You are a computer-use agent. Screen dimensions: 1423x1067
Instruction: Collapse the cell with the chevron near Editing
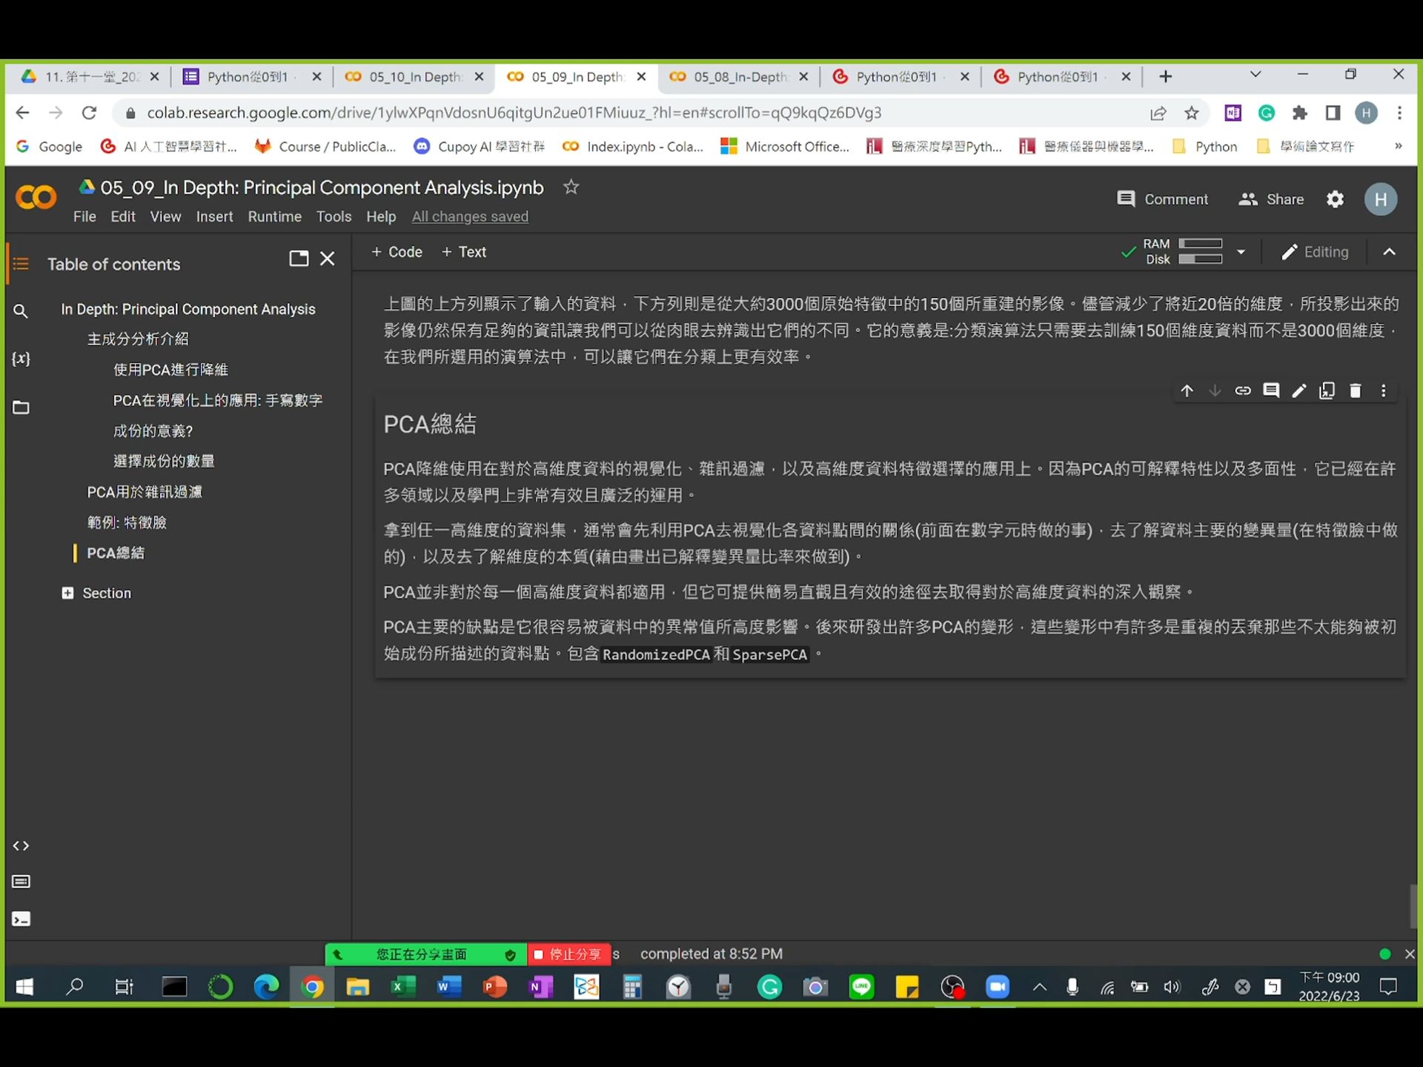[1390, 252]
